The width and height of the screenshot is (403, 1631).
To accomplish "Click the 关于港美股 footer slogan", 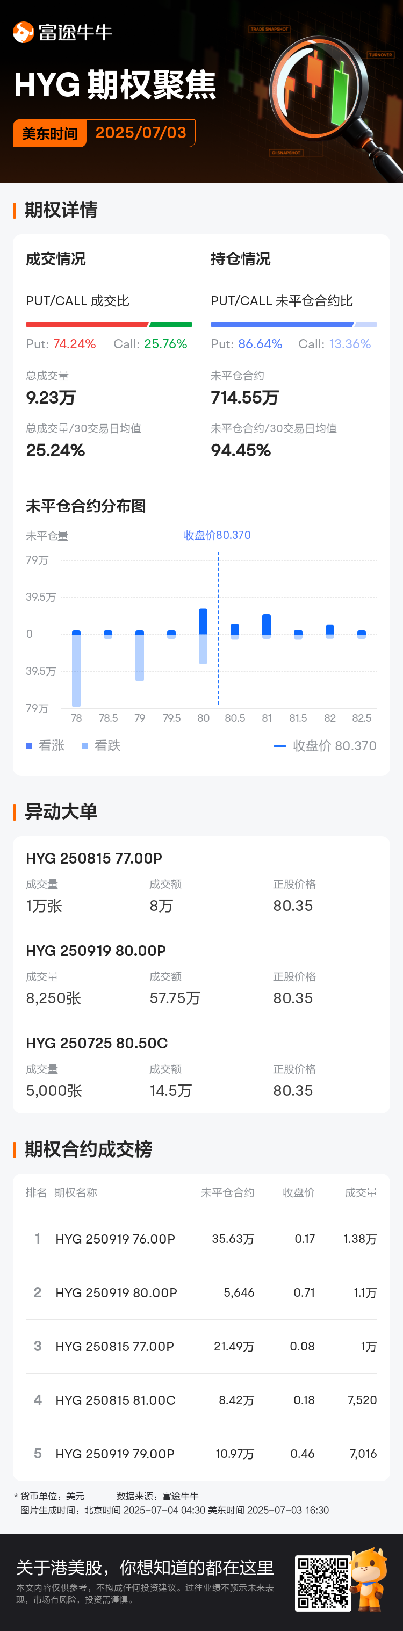I will 145,1568.
